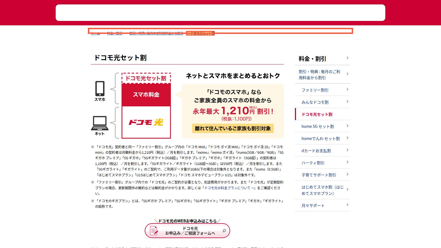The height and width of the screenshot is (248, 441).
Task: Click the chevron beside 子育てサポート割引
Action: pos(347,174)
